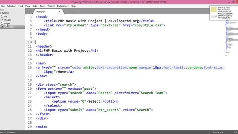Open the Goto menu
Screen dimensions: 238x134
[x=35, y=6]
